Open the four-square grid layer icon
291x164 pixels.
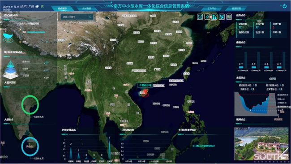point(214,17)
